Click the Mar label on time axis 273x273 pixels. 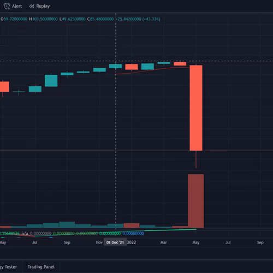pyautogui.click(x=163, y=242)
